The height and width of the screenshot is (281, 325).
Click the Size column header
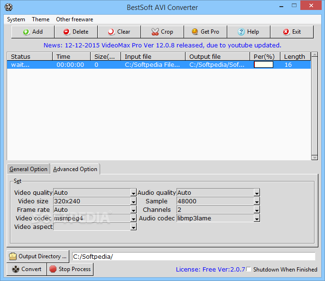[105, 56]
